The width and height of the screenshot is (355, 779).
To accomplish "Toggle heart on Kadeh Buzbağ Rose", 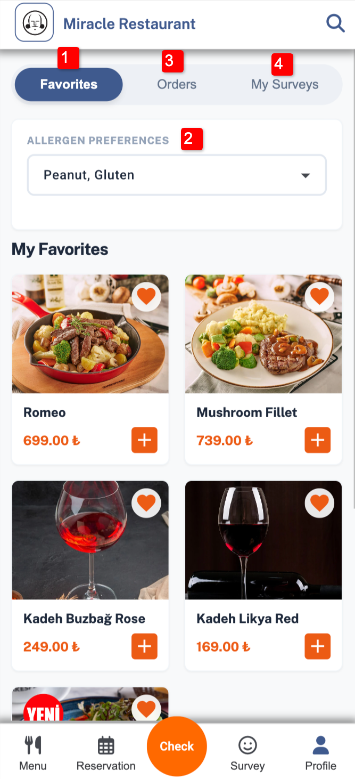I will pyautogui.click(x=146, y=502).
